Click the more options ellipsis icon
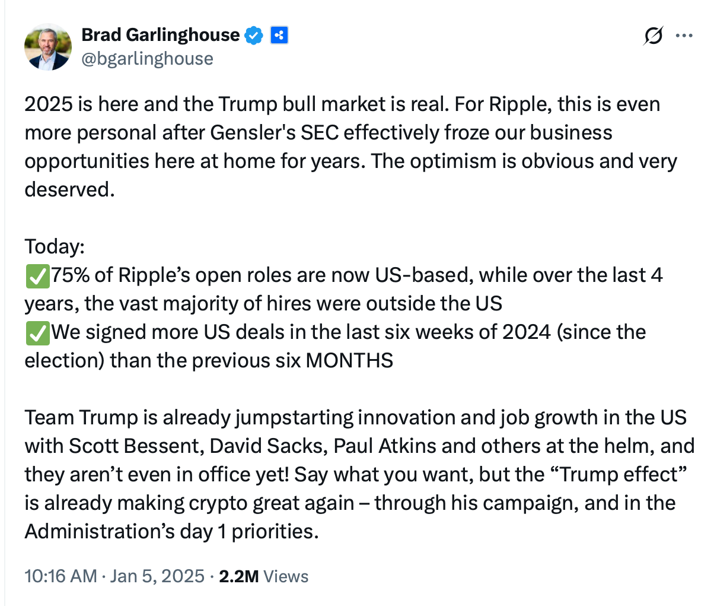This screenshot has height=606, width=714. [683, 36]
